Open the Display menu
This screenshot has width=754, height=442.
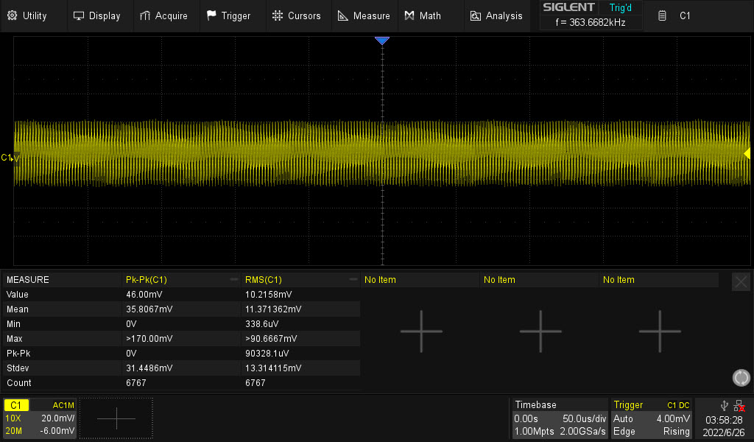point(97,15)
